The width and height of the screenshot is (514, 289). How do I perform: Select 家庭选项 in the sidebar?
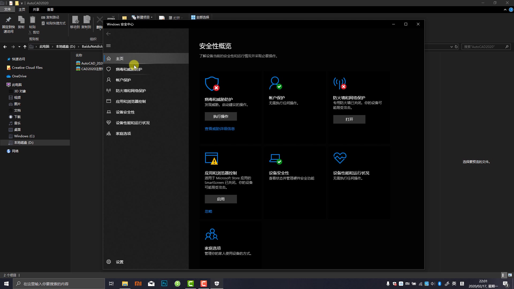(146, 134)
